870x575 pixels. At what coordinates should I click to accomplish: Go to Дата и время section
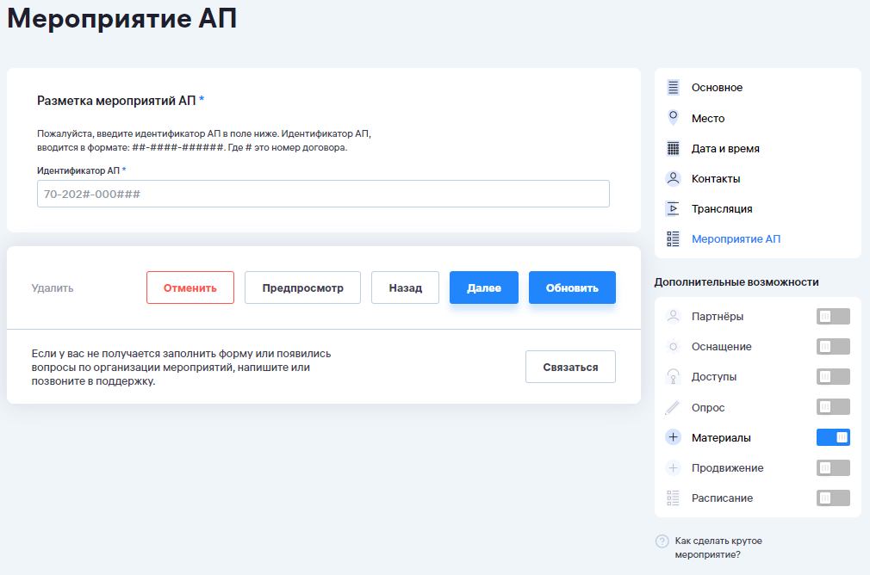click(725, 148)
